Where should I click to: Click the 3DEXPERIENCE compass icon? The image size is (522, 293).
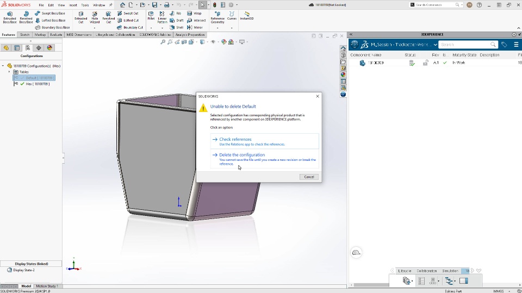[355, 44]
